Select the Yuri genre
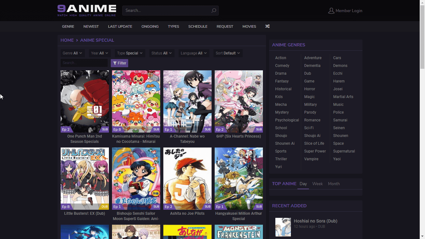The width and height of the screenshot is (425, 239). 278,167
